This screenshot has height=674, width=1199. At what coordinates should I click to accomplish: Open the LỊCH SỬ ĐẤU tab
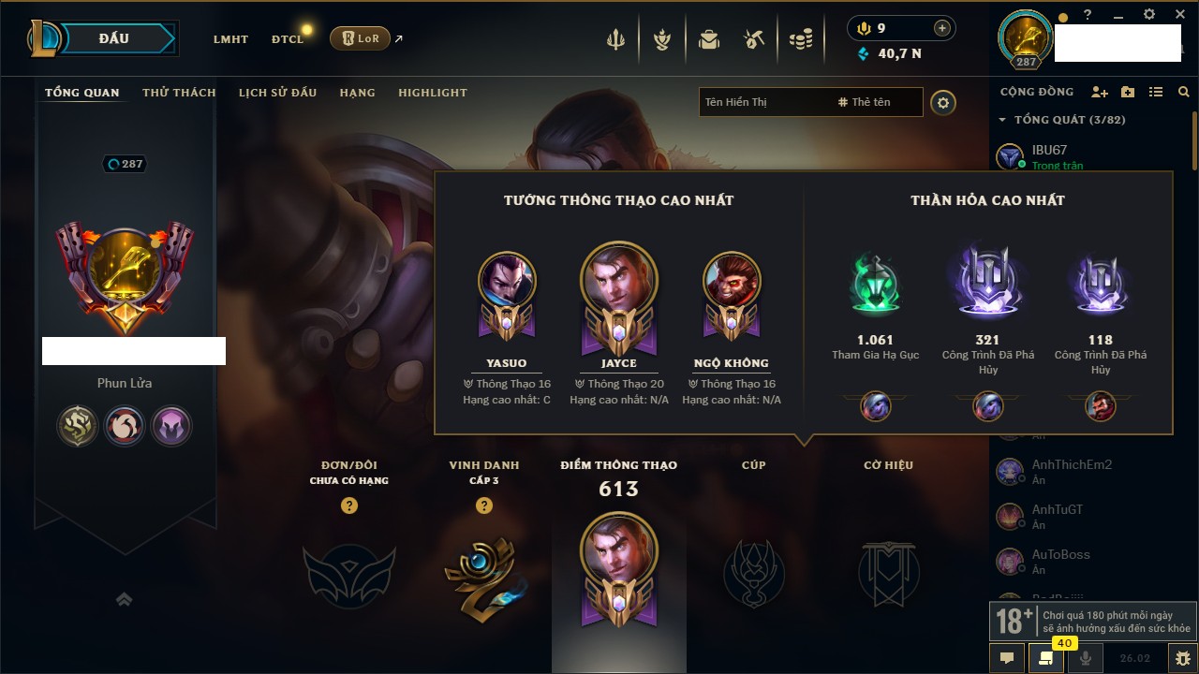[277, 93]
